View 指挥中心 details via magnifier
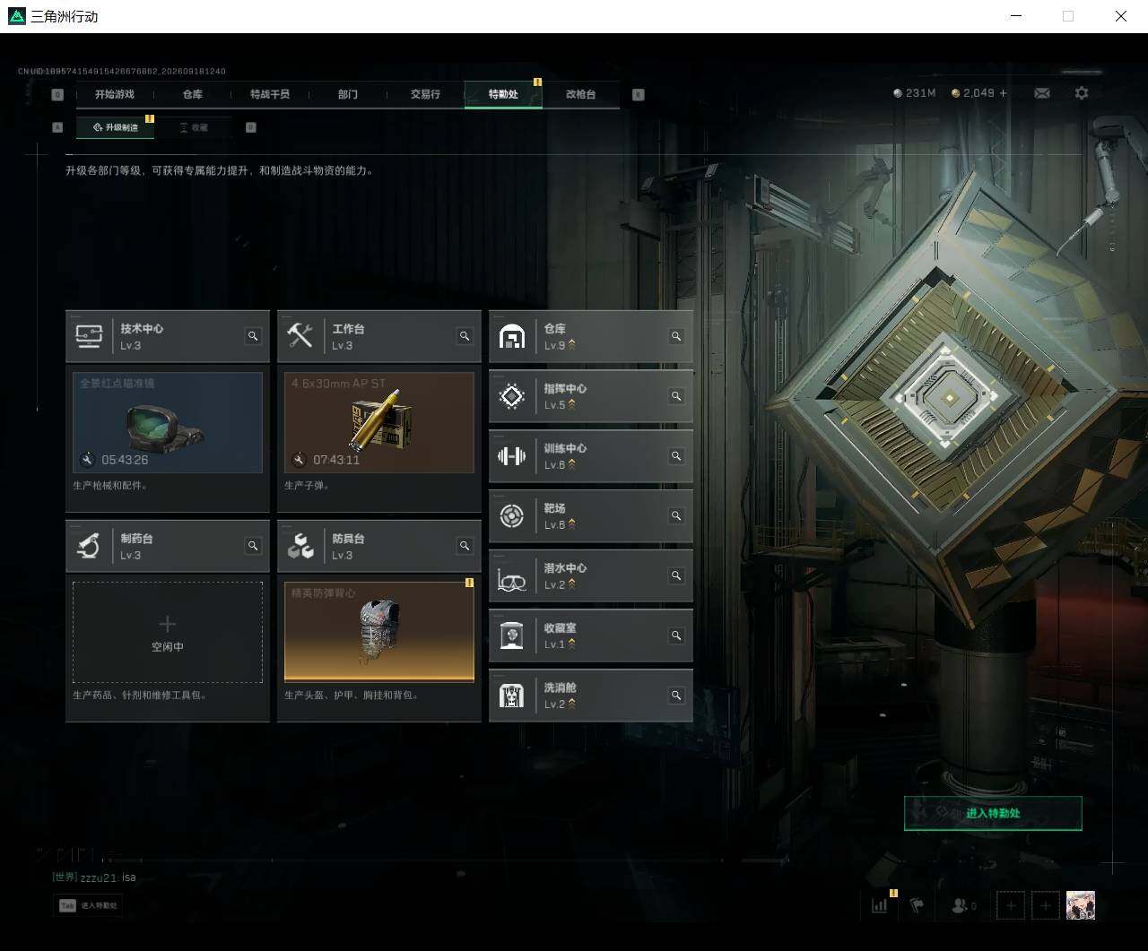Viewport: 1148px width, 951px height. click(676, 396)
